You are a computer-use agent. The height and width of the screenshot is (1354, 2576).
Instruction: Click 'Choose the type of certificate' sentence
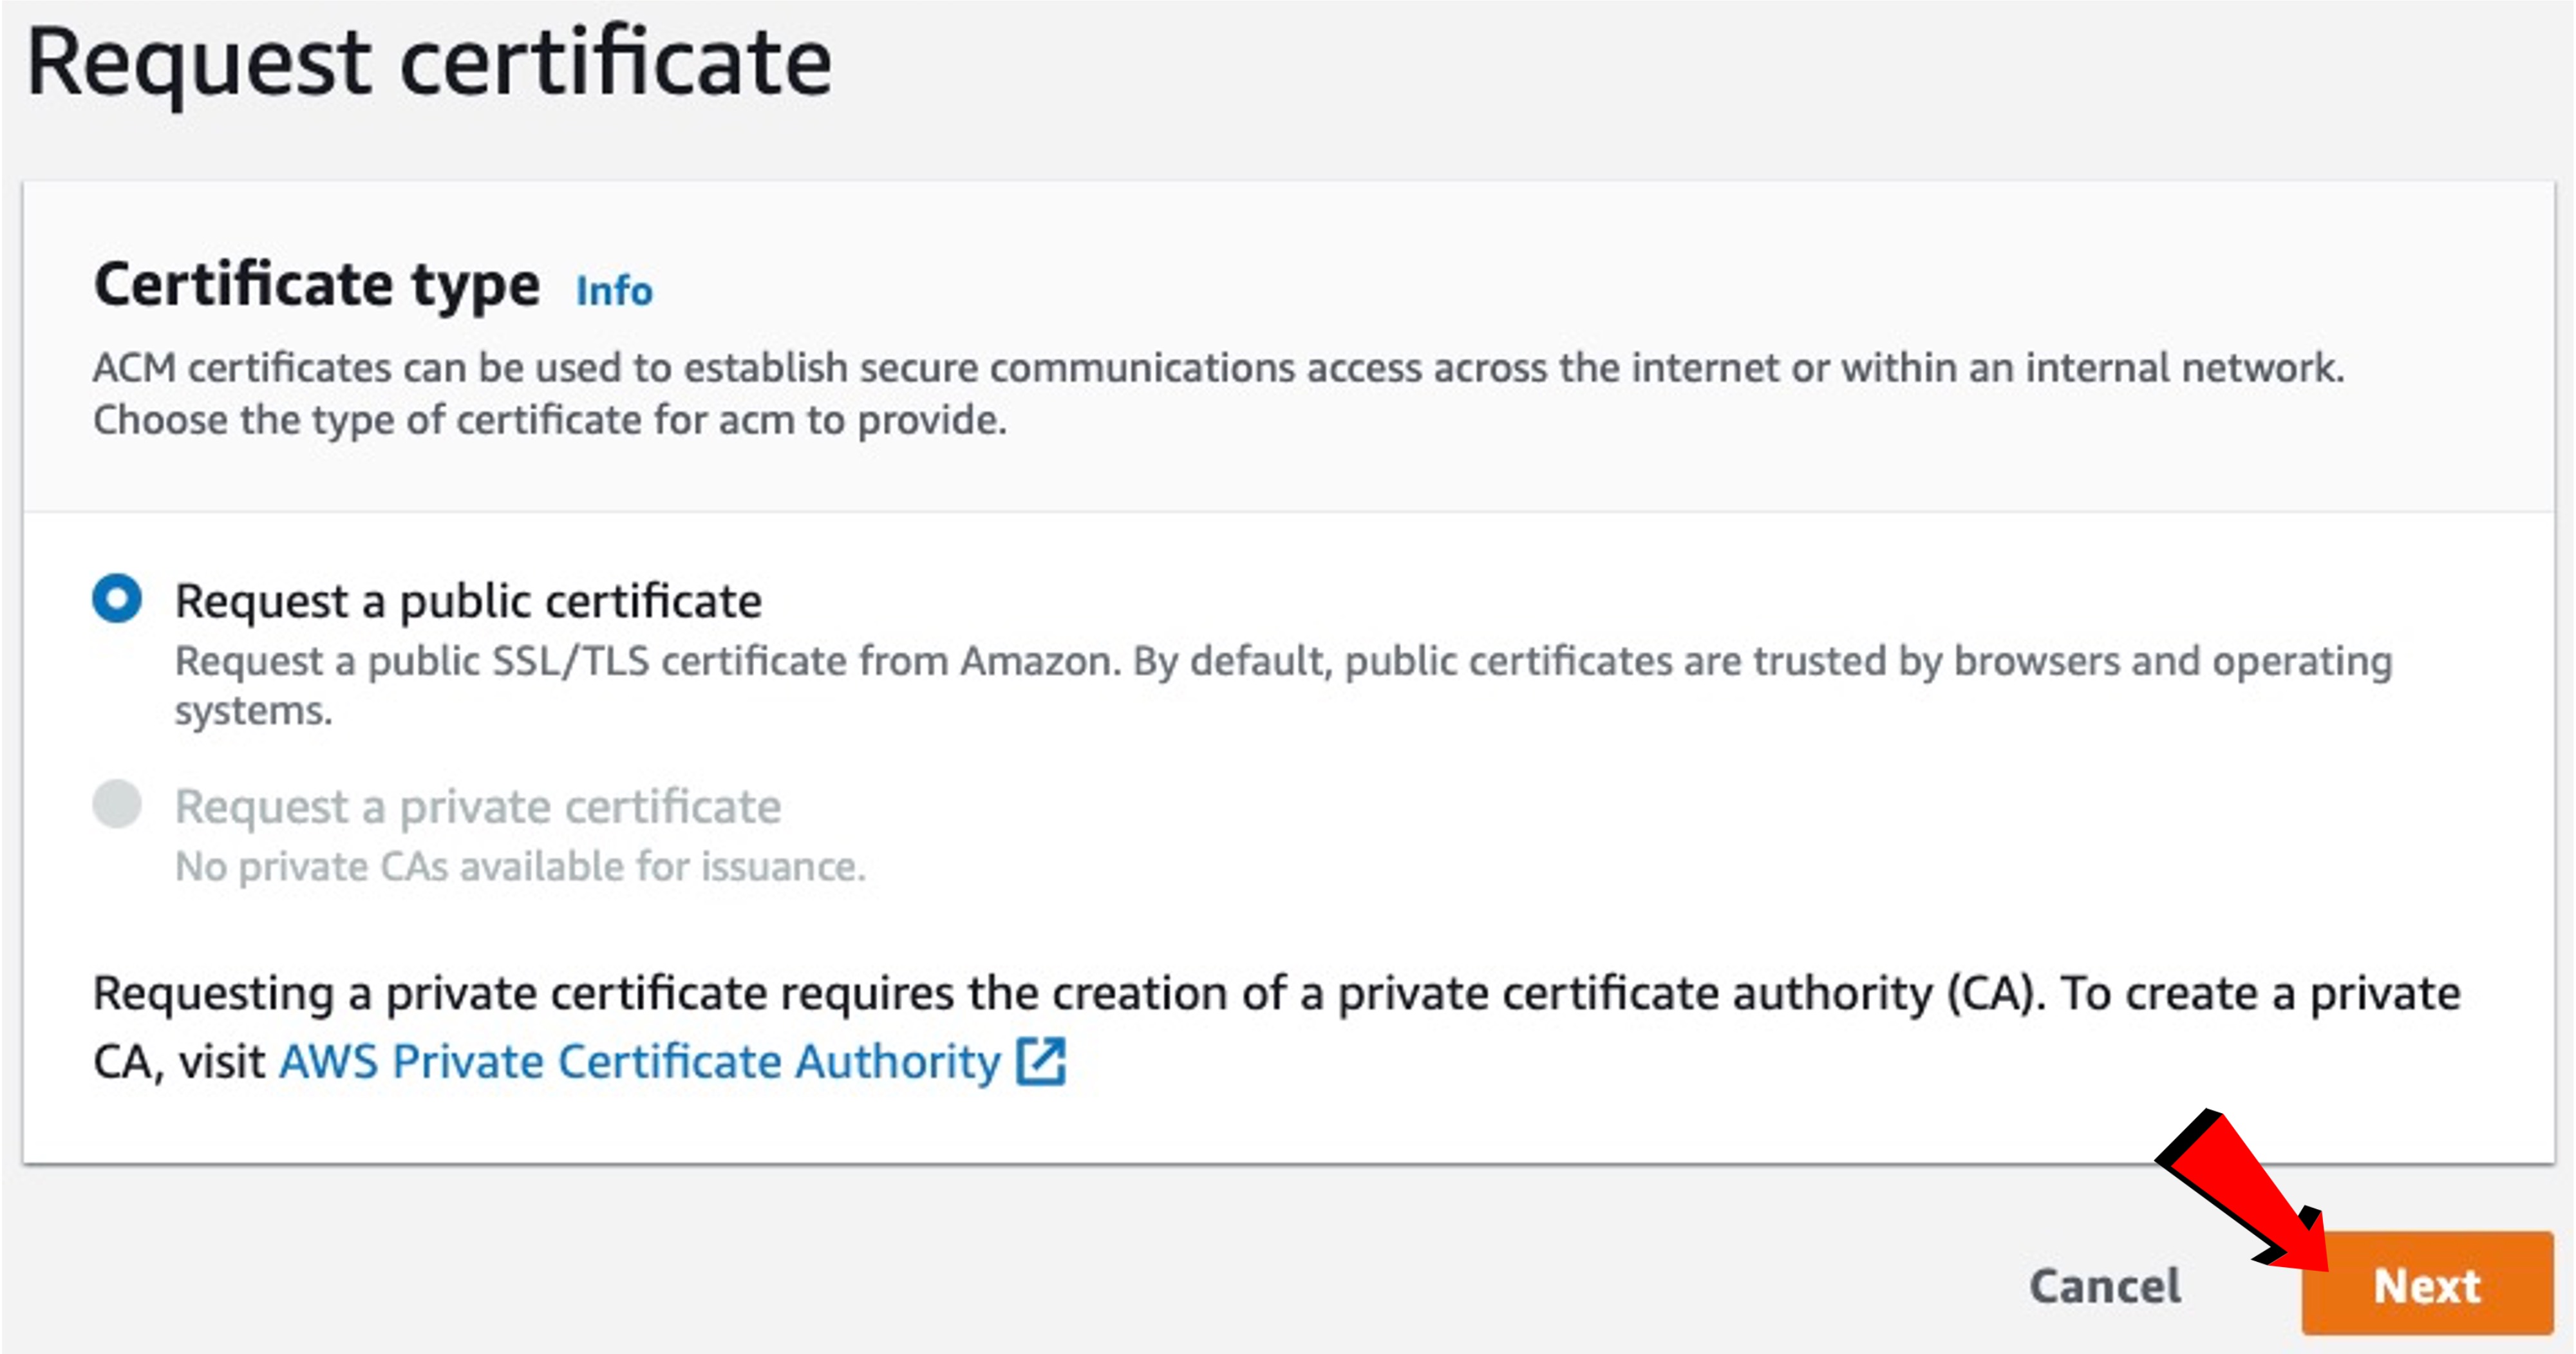point(549,420)
